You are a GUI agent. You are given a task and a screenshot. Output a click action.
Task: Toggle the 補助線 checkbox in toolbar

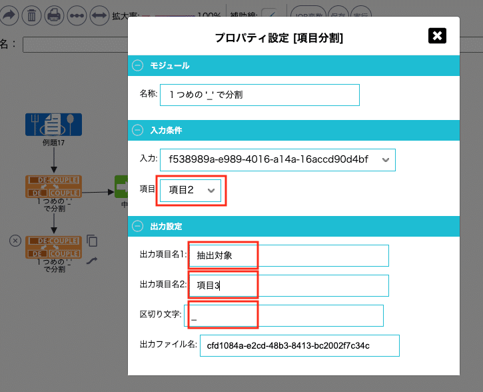pos(268,14)
